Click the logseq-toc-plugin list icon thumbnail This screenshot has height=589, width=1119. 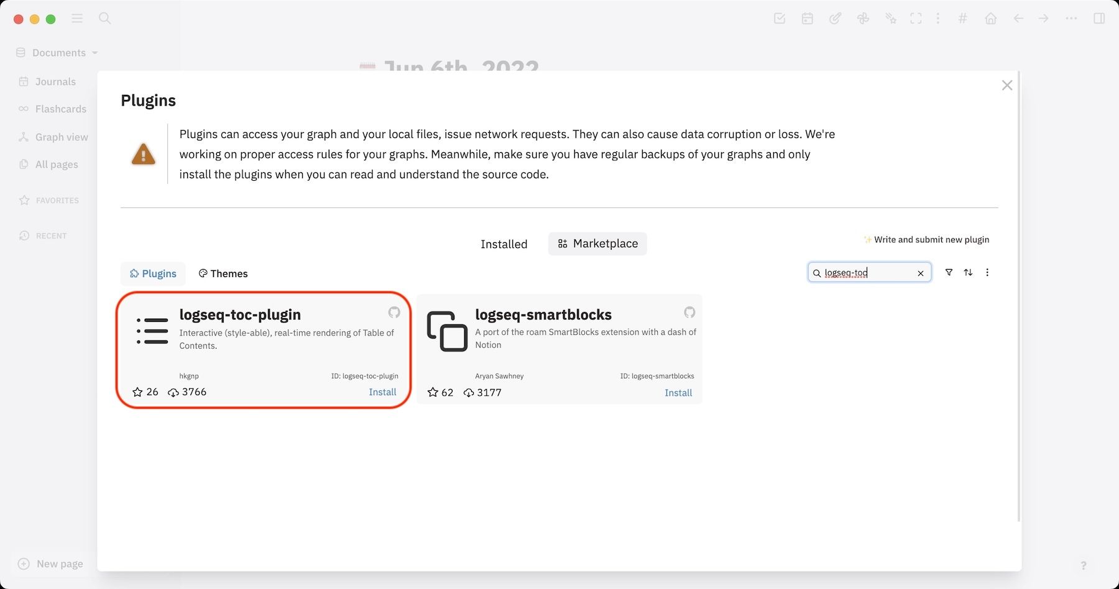pos(152,331)
